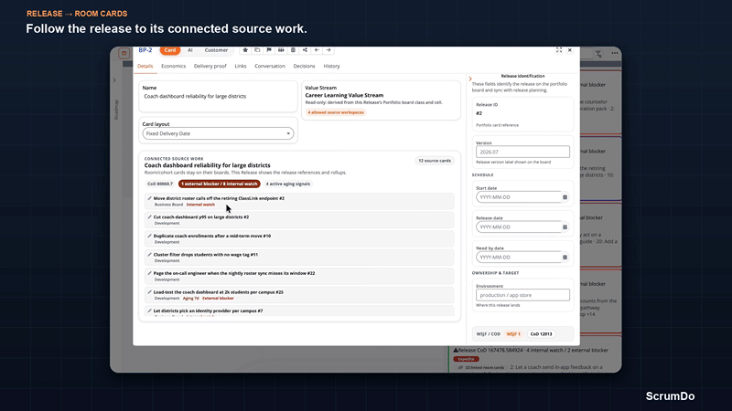732x411 pixels.
Task: Open the three-dot menu in background board header
Action: [x=615, y=53]
